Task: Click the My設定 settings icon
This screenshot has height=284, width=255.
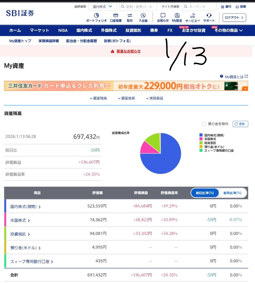Action: tap(177, 16)
